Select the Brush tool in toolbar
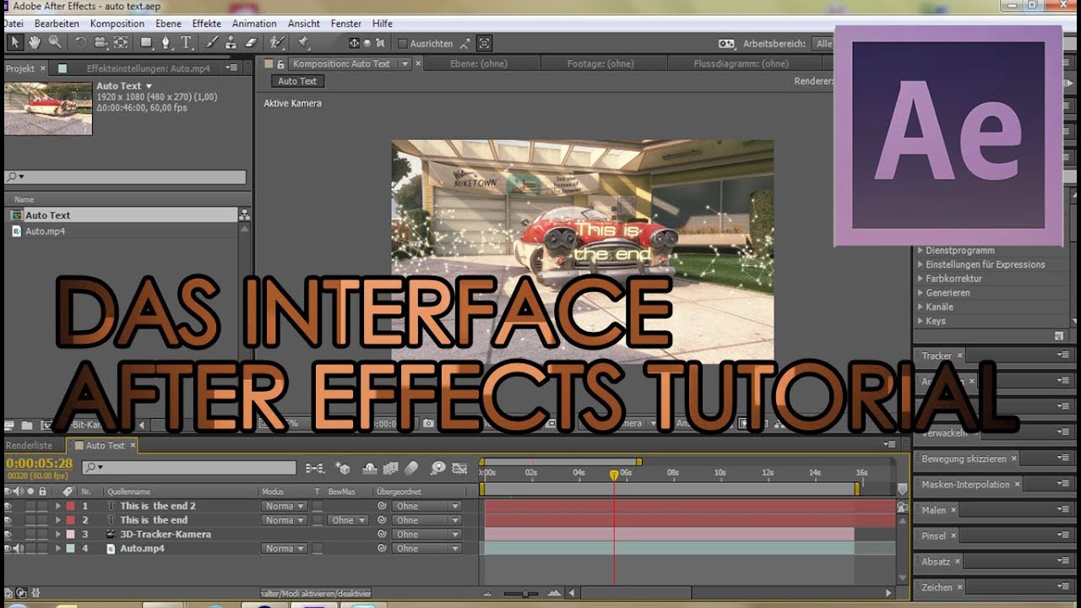 pyautogui.click(x=211, y=42)
